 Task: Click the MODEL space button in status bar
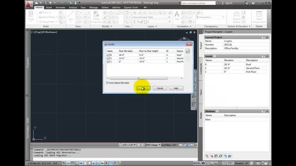[197, 163]
